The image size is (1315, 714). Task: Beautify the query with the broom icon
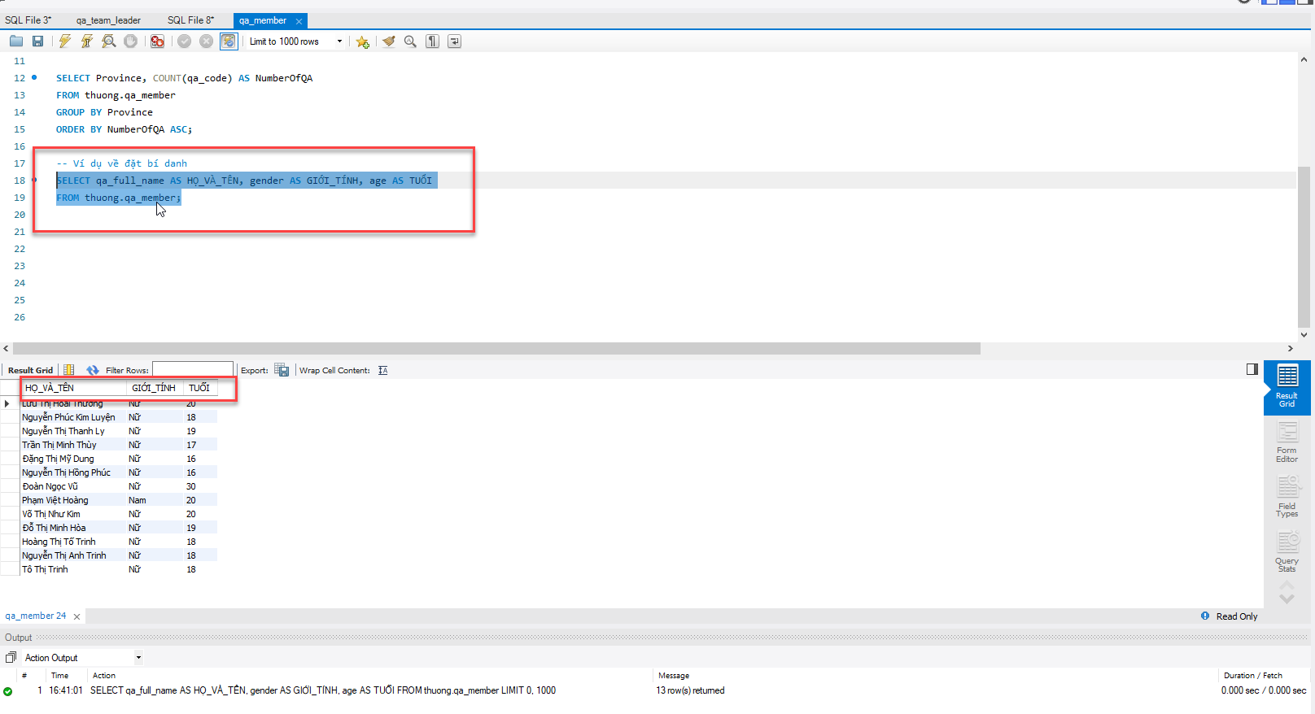(389, 41)
